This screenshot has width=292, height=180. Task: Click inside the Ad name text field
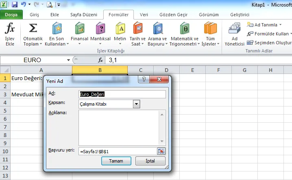(x=122, y=94)
